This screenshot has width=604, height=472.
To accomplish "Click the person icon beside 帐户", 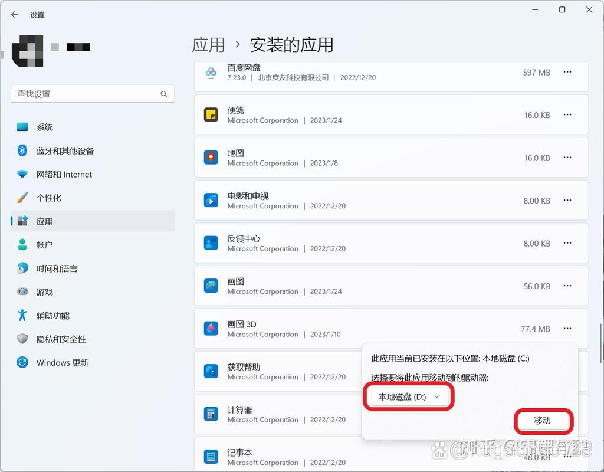I will (22, 244).
